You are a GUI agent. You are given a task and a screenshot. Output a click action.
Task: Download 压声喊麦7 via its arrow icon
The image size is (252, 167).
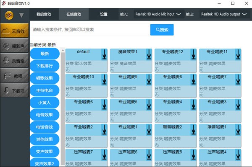click(104, 155)
